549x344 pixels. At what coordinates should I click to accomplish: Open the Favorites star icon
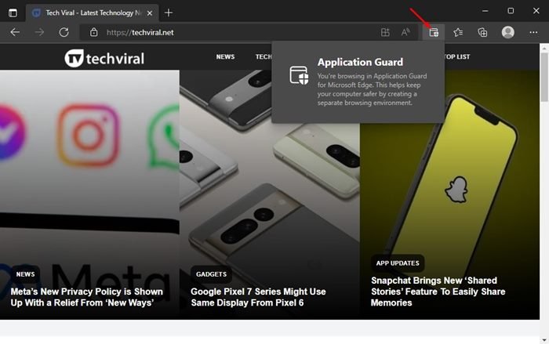point(458,33)
